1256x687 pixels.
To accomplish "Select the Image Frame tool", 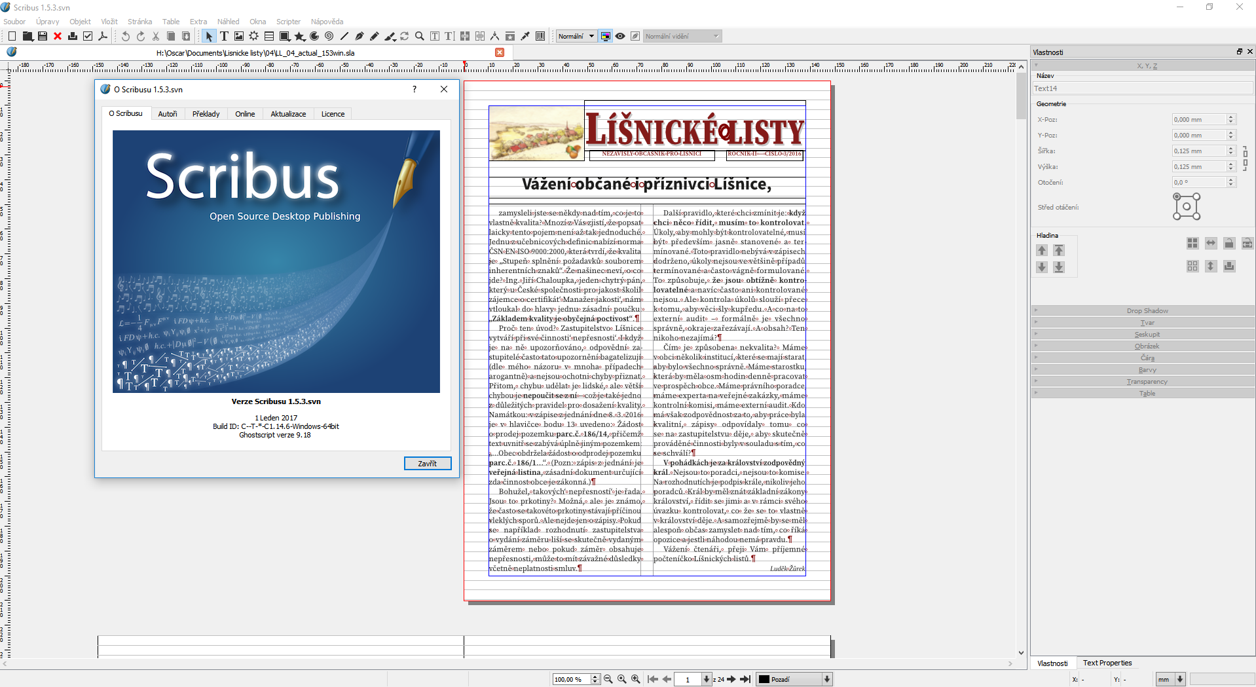I will pos(239,36).
